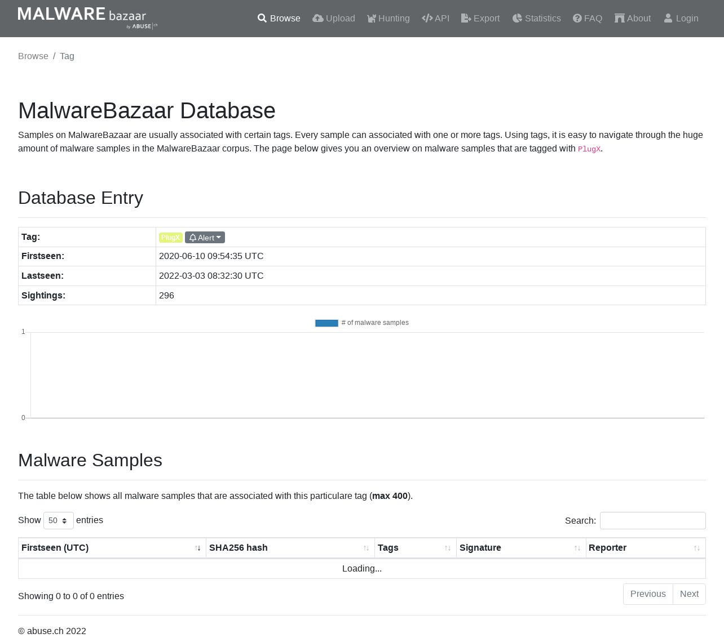Viewport: 724px width, 638px height.
Task: Click the 'Loading...' table row
Action: (362, 569)
